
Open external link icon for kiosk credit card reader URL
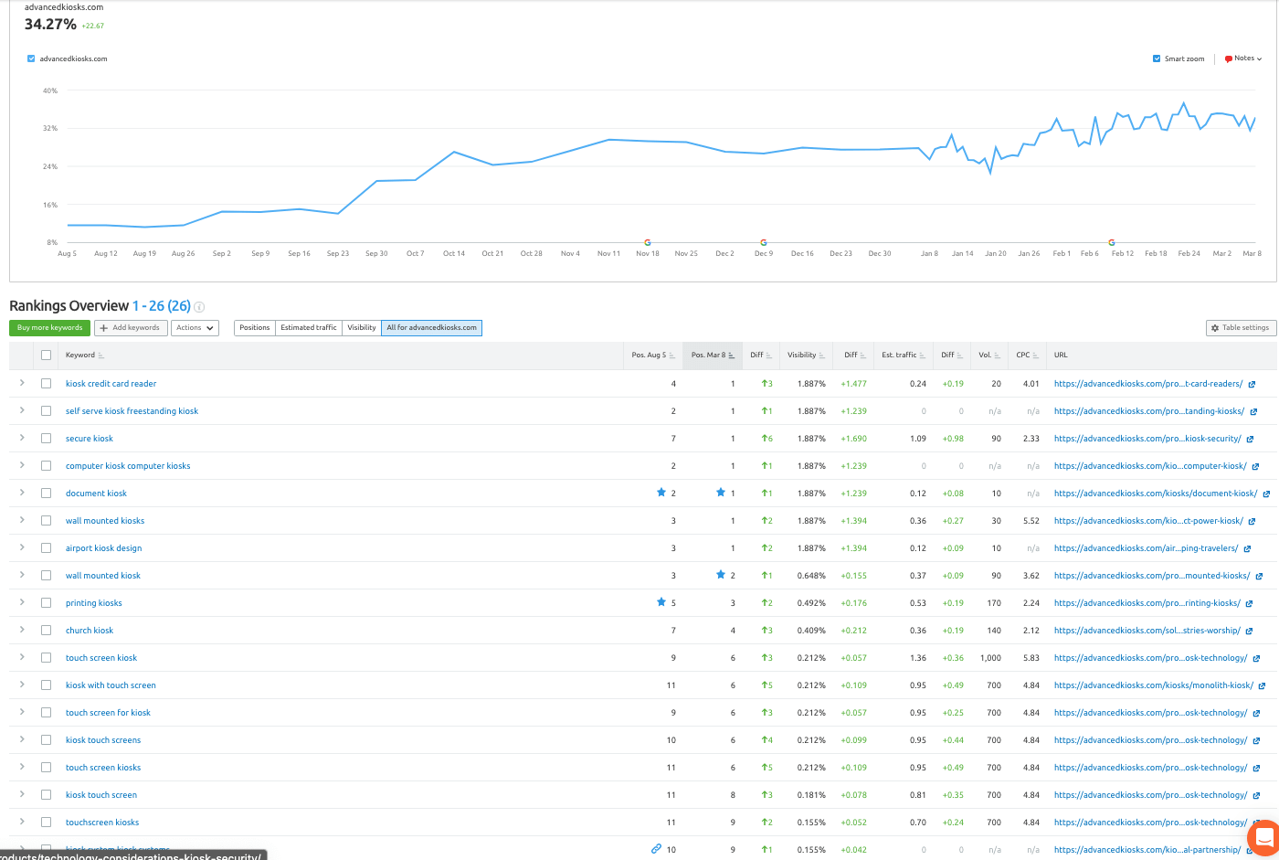point(1252,385)
